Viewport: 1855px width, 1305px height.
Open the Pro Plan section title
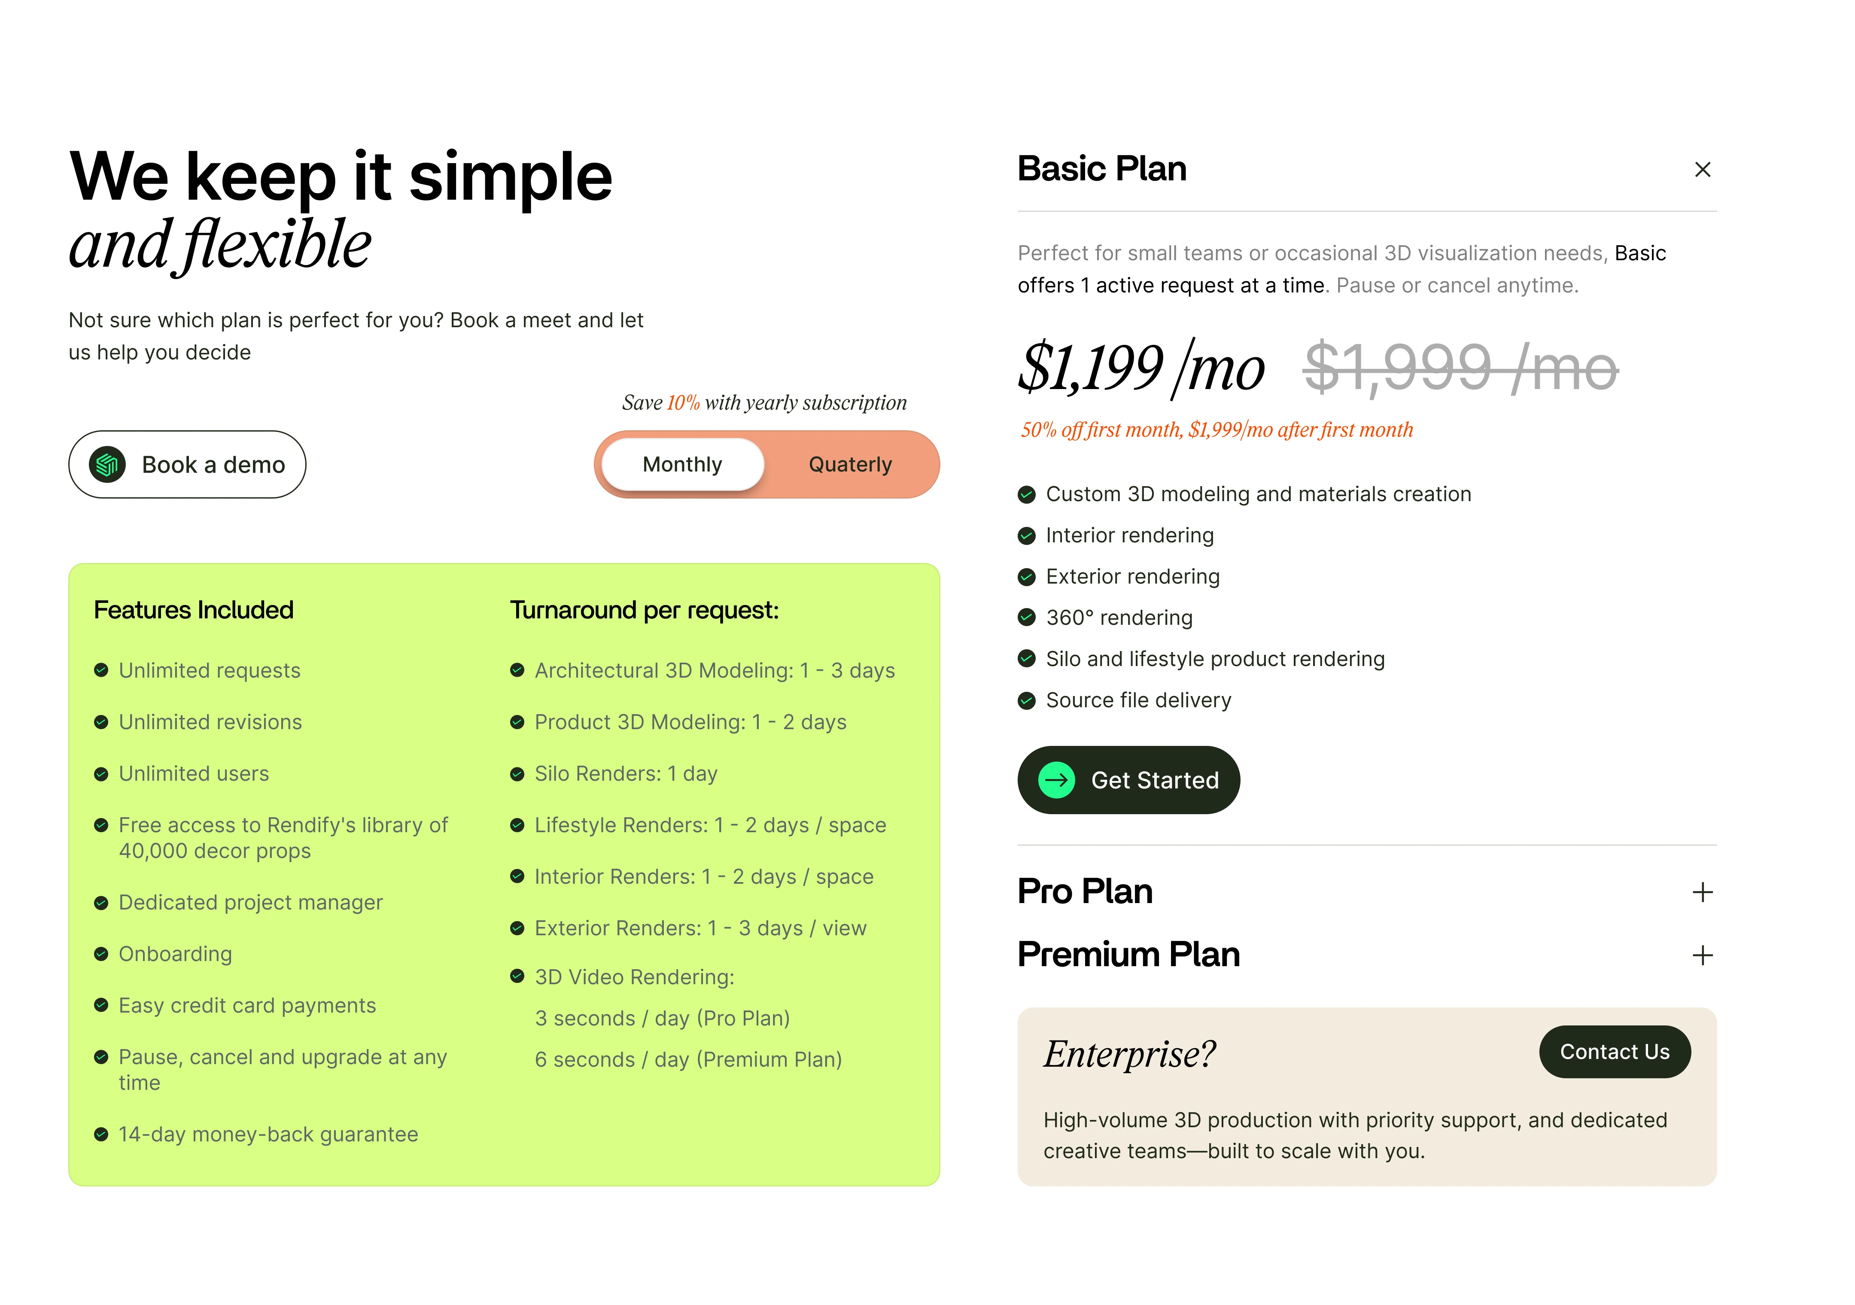(x=1085, y=891)
